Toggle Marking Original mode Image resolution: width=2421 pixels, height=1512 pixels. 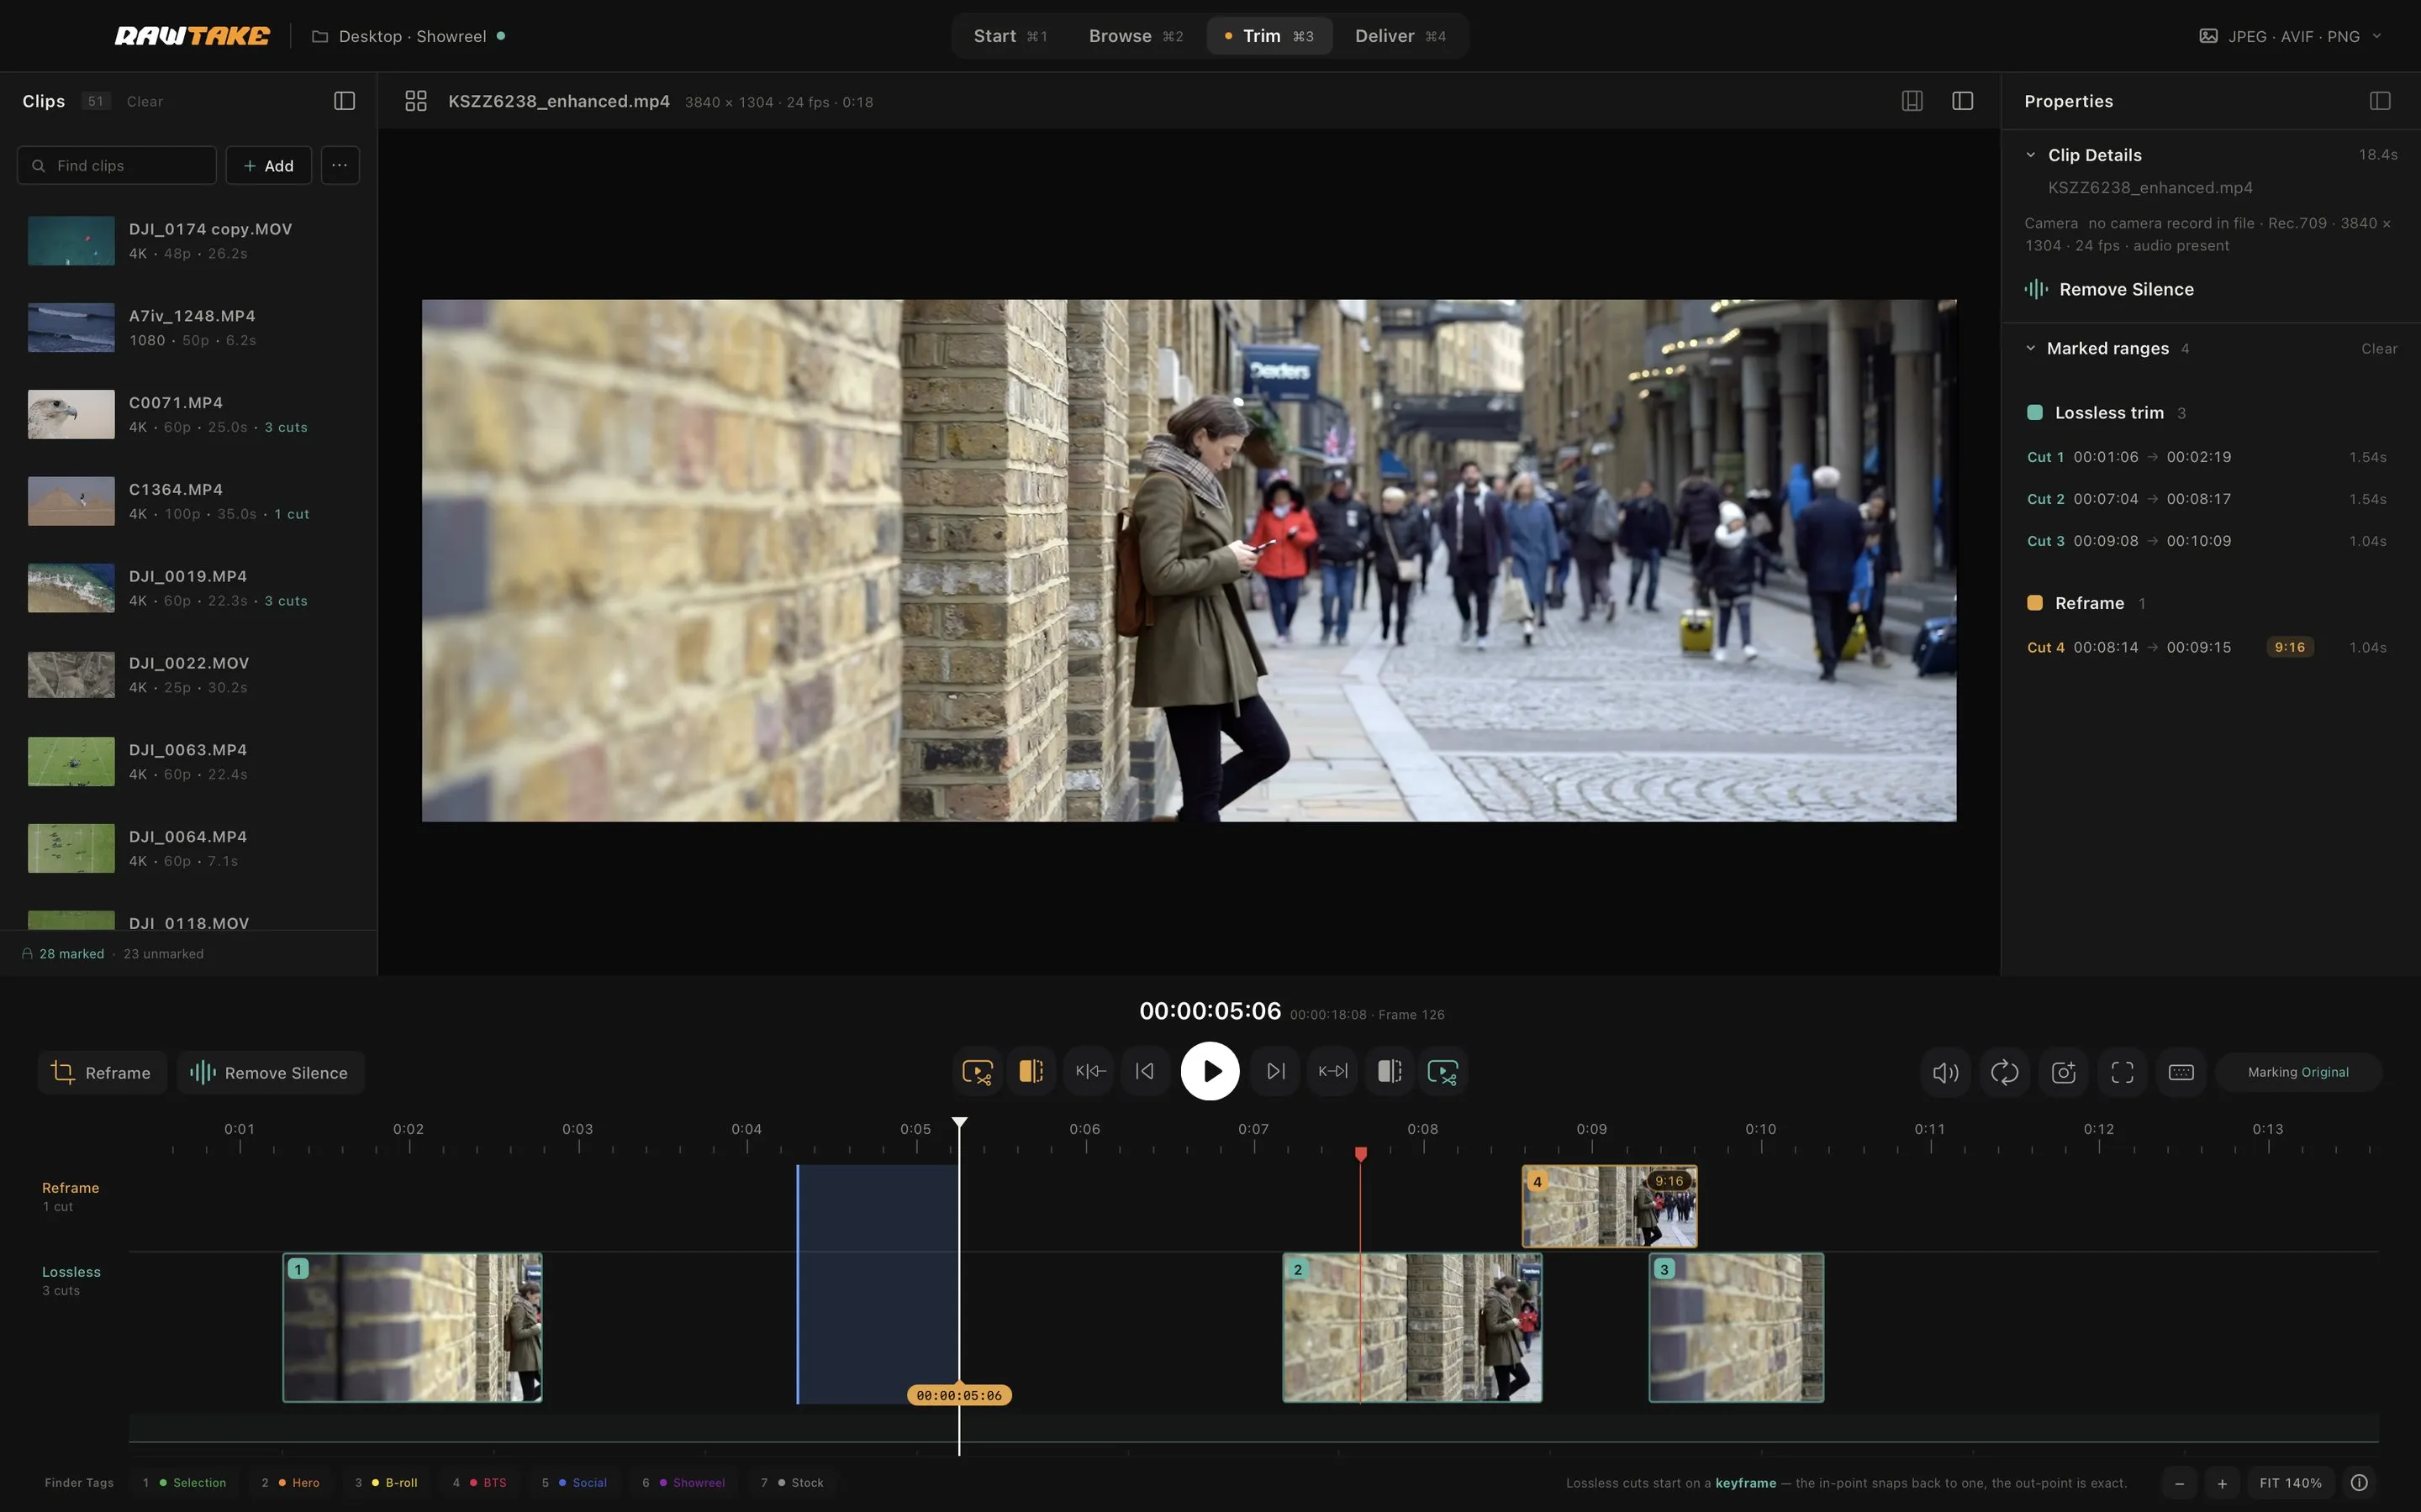[x=2298, y=1073]
